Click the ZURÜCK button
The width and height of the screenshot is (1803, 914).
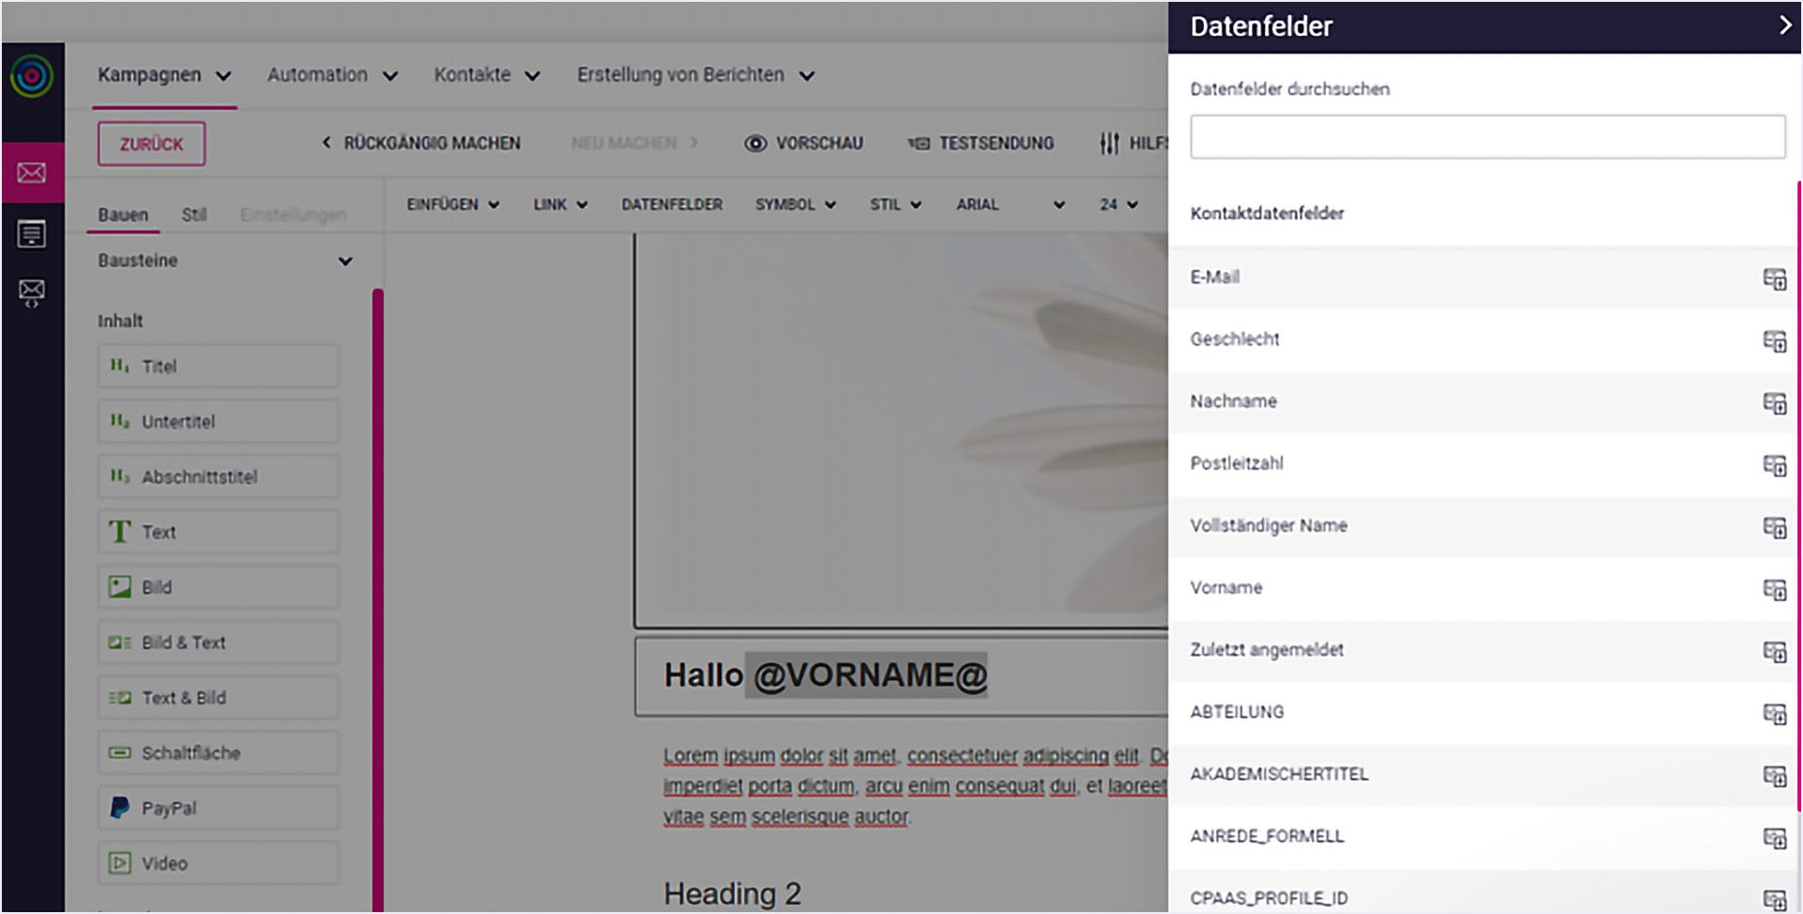click(x=150, y=143)
